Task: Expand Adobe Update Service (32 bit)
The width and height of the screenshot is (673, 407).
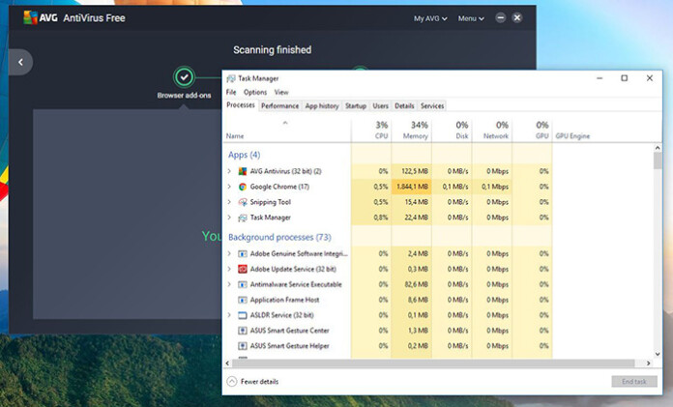Action: click(x=229, y=269)
